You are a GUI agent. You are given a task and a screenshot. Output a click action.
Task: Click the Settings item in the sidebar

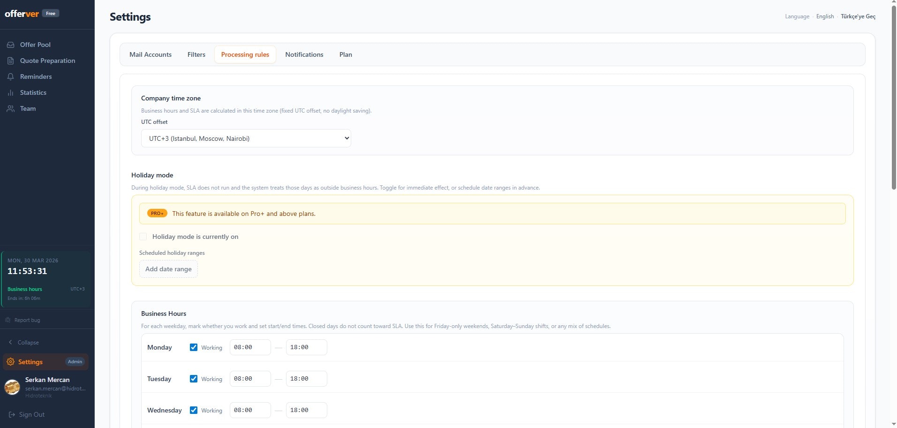click(x=45, y=362)
